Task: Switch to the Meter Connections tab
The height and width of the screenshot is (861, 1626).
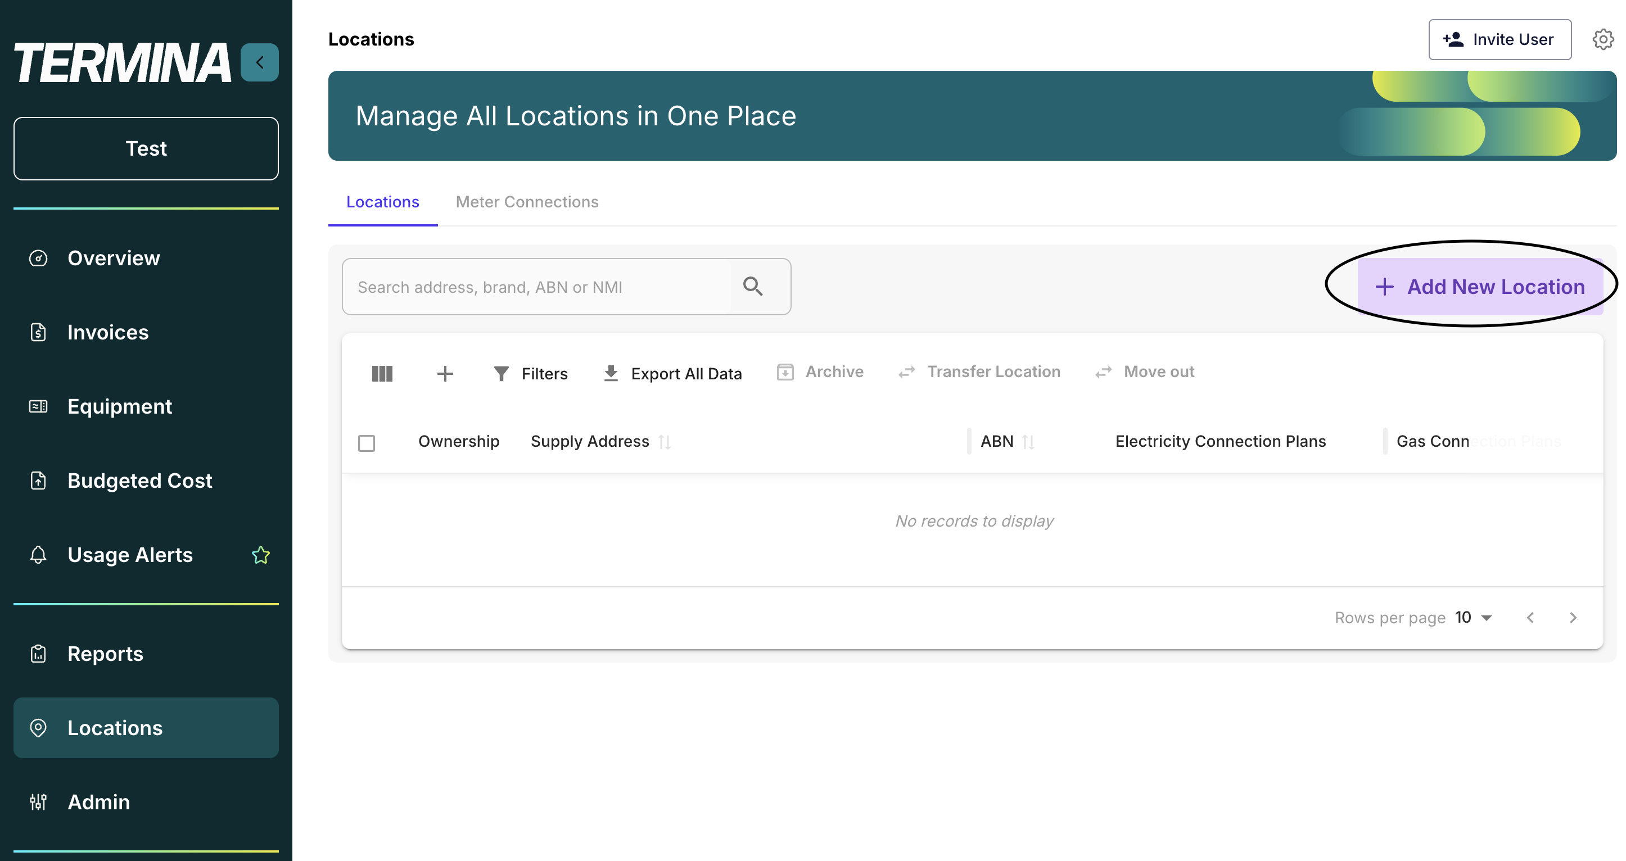Action: 527,202
